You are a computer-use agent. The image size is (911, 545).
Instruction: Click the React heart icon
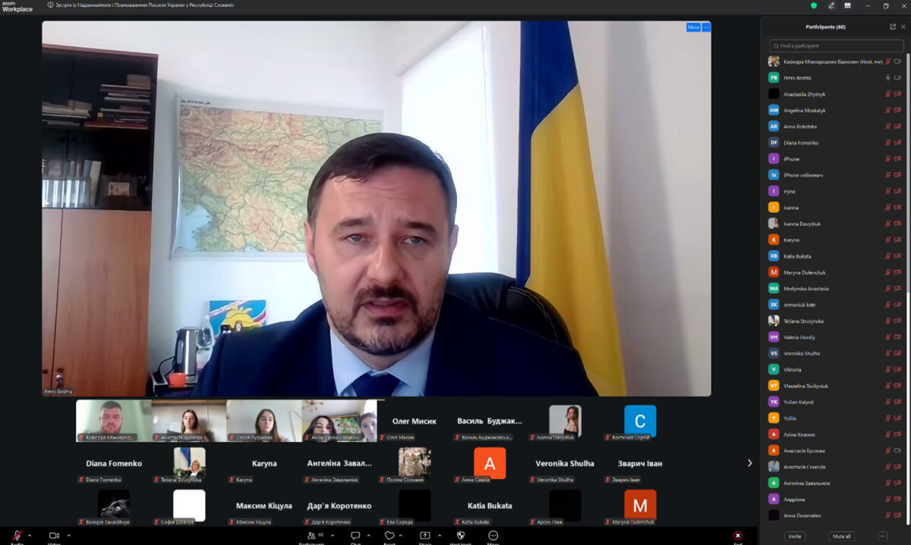pos(389,536)
